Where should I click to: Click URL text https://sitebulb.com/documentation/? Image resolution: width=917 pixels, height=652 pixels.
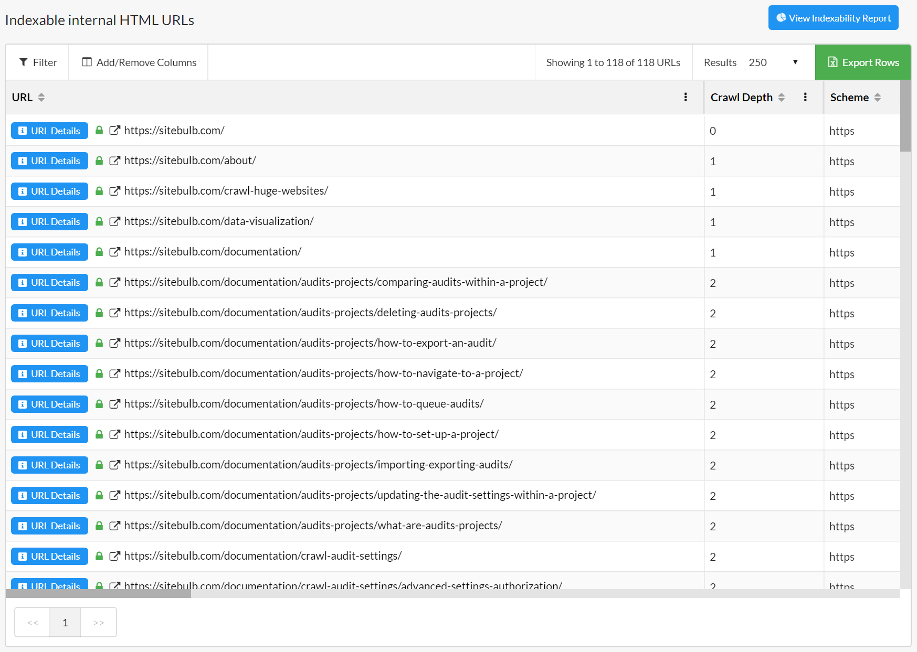[x=213, y=252]
